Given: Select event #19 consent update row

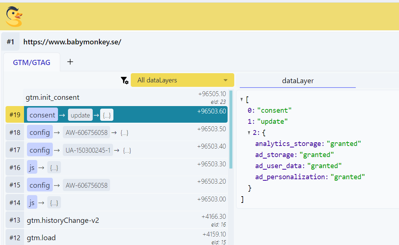Looking at the screenshot, I should pos(116,115).
